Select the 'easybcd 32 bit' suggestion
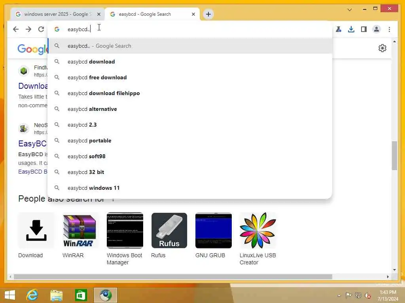This screenshot has width=405, height=303. (x=190, y=172)
